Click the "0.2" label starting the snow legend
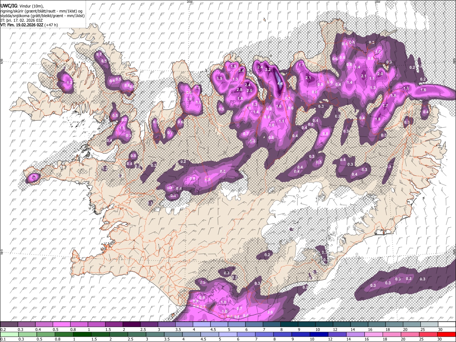 pos(3,330)
